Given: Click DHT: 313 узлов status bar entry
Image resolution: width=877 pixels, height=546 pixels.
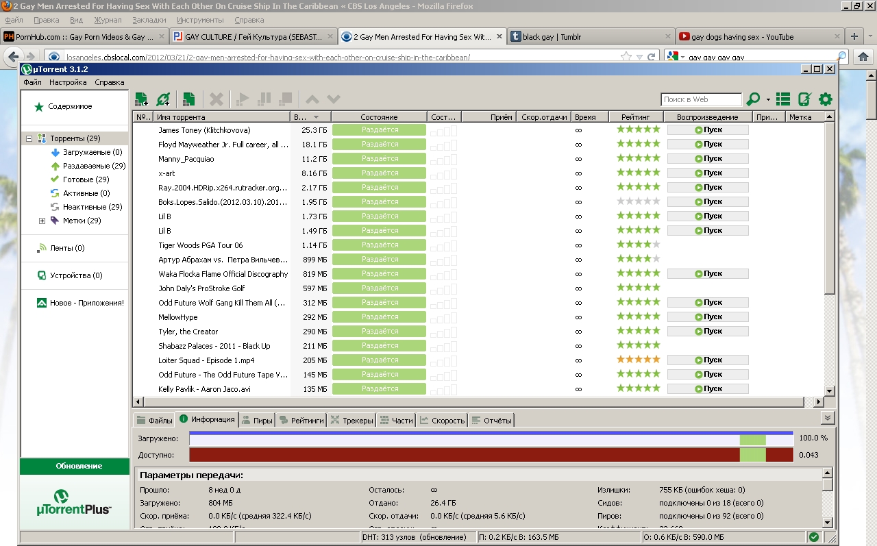Looking at the screenshot, I should pos(418,538).
